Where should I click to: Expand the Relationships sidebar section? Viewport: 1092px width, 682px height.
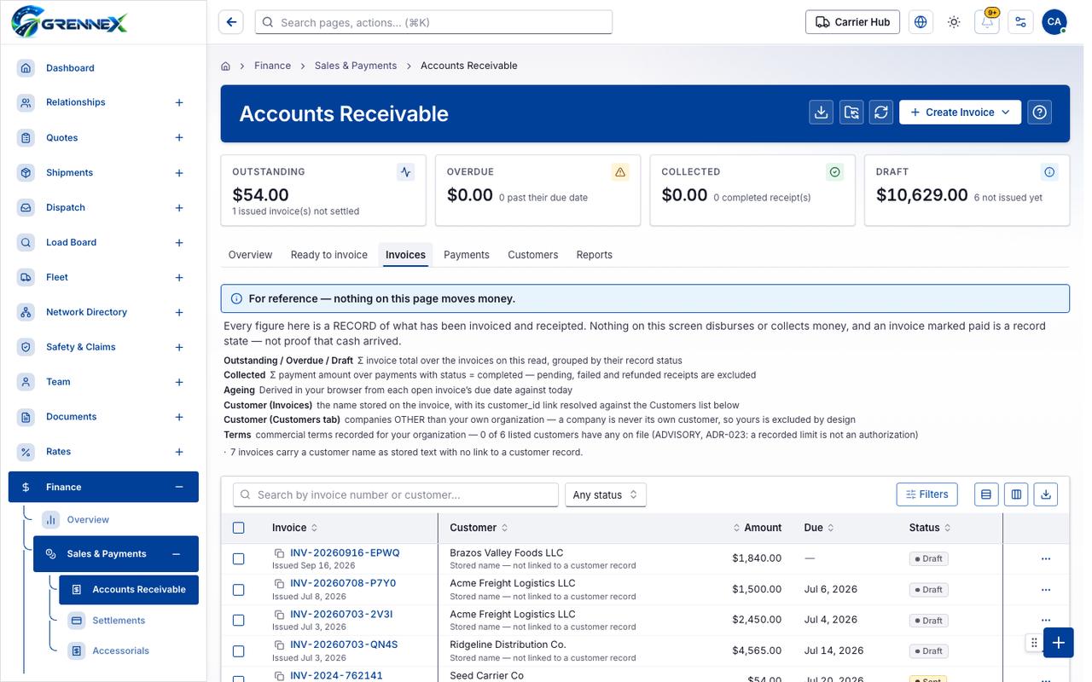[x=179, y=102]
